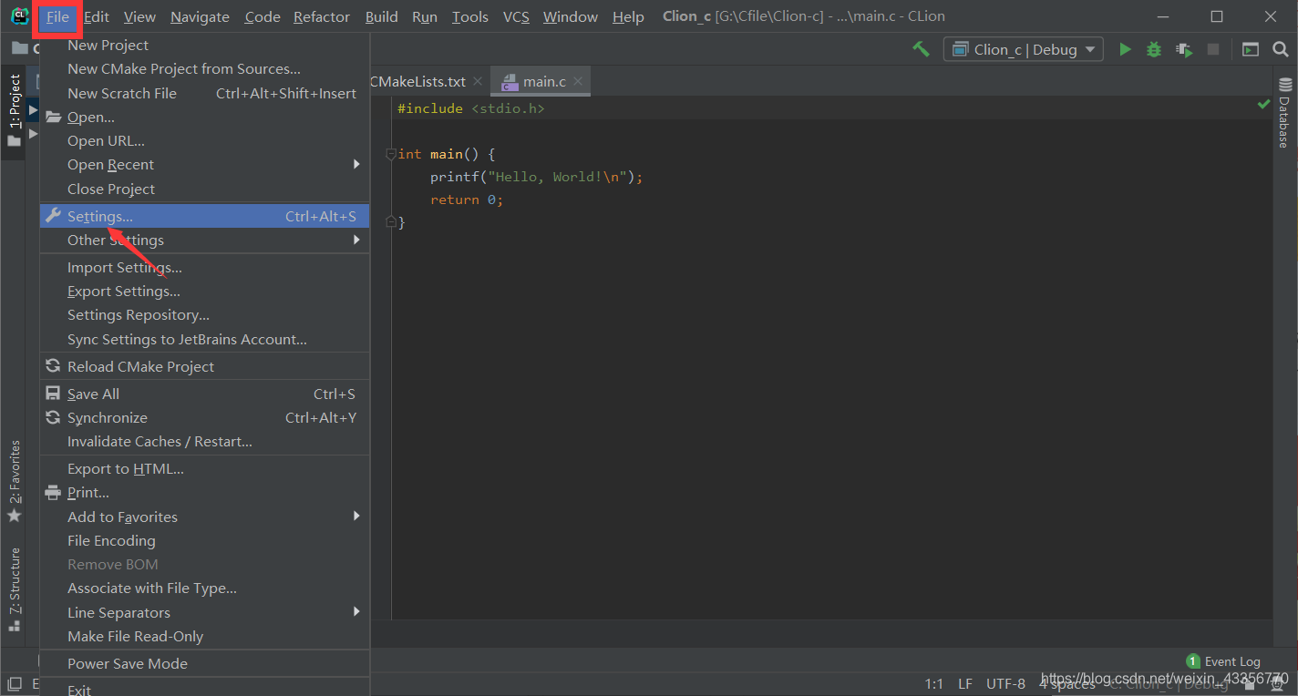The width and height of the screenshot is (1298, 696).
Task: Open Settings Repository...
Action: pyautogui.click(x=205, y=315)
